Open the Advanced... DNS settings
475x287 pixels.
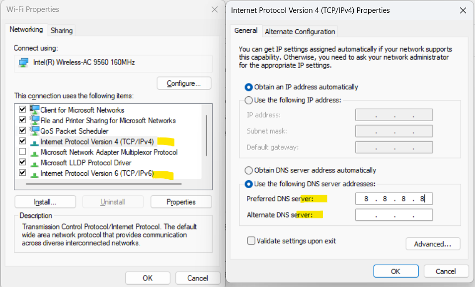point(433,244)
